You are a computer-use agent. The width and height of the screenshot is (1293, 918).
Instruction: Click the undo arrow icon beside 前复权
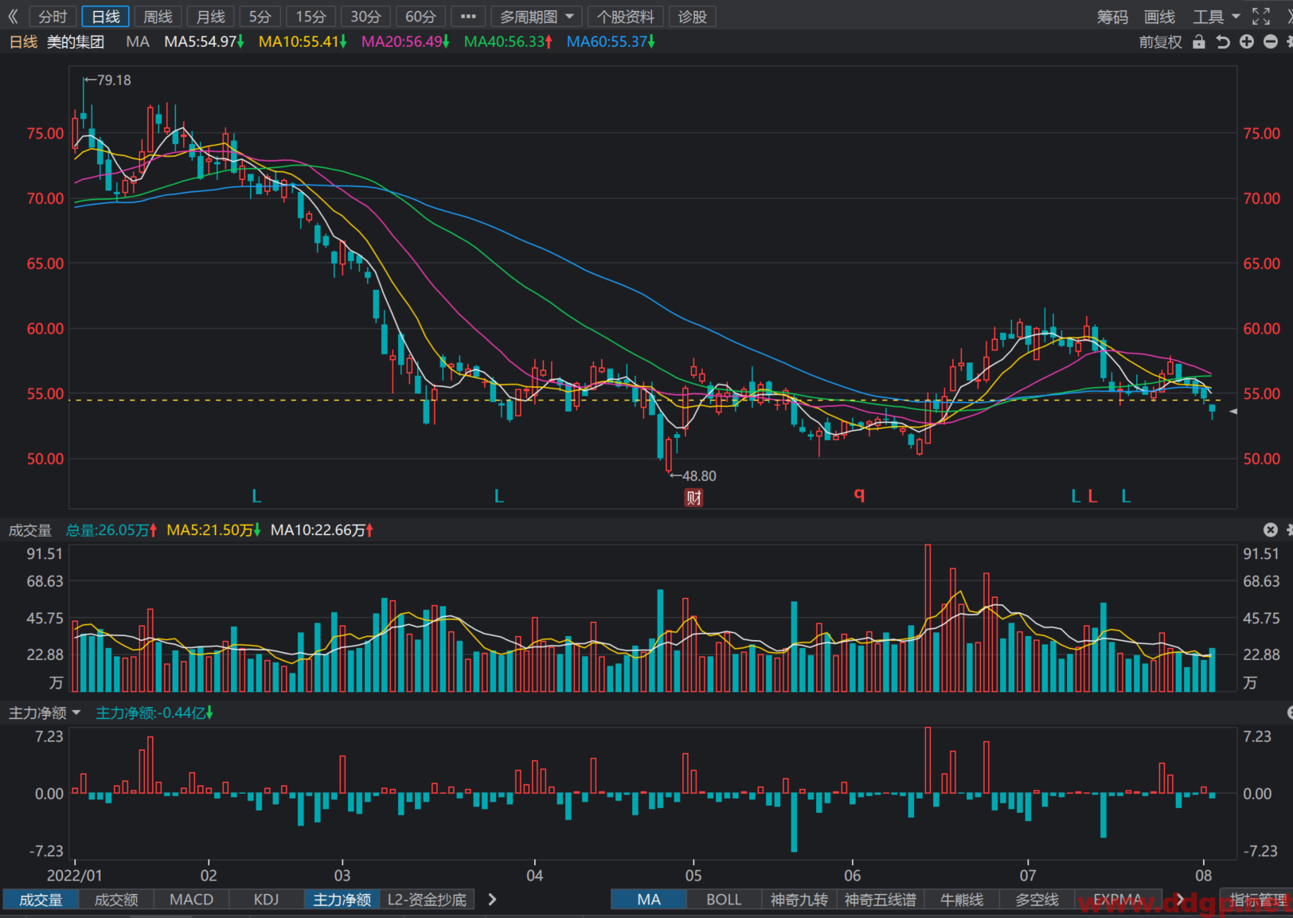click(x=1223, y=42)
